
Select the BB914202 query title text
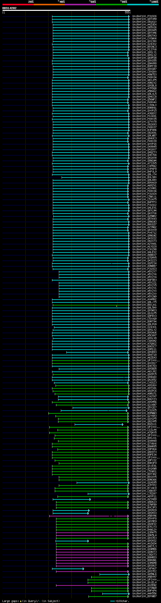(x=10, y=8)
